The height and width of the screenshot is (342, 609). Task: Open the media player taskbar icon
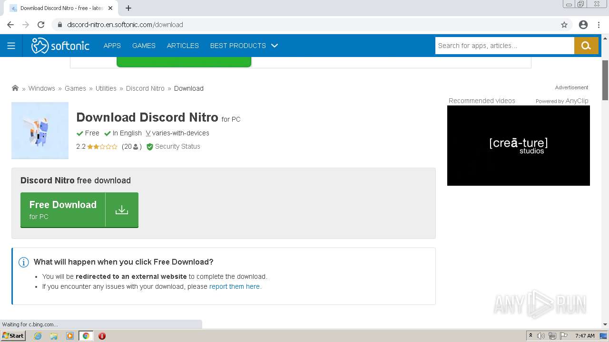(70, 336)
